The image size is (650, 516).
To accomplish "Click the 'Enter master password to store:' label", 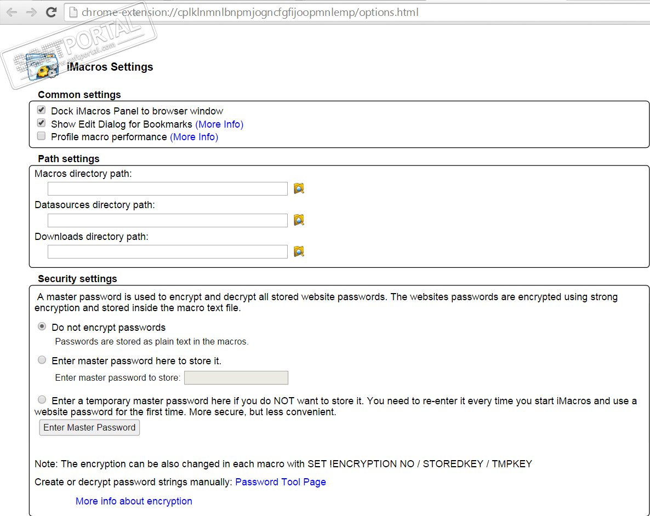I will coord(118,377).
